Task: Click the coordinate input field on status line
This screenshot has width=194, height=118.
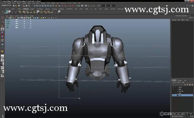Action: 108,6
